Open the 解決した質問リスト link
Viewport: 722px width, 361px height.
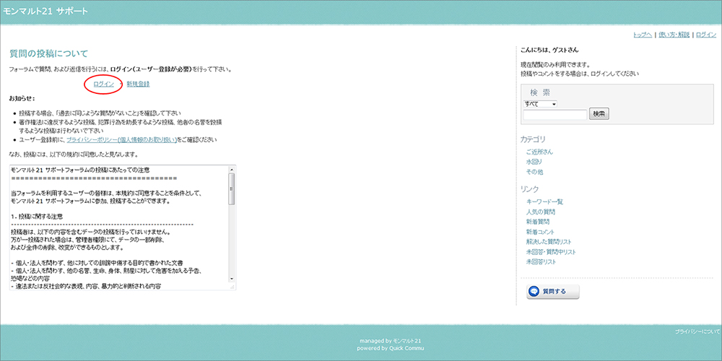[549, 242]
